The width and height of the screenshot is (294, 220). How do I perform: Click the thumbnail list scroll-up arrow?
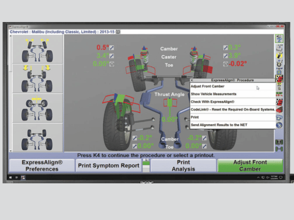[x=11, y=36]
